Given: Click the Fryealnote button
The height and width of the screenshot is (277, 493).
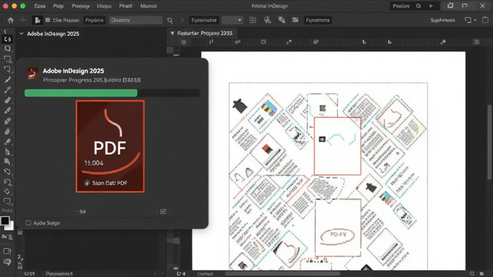Looking at the screenshot, I should point(318,20).
